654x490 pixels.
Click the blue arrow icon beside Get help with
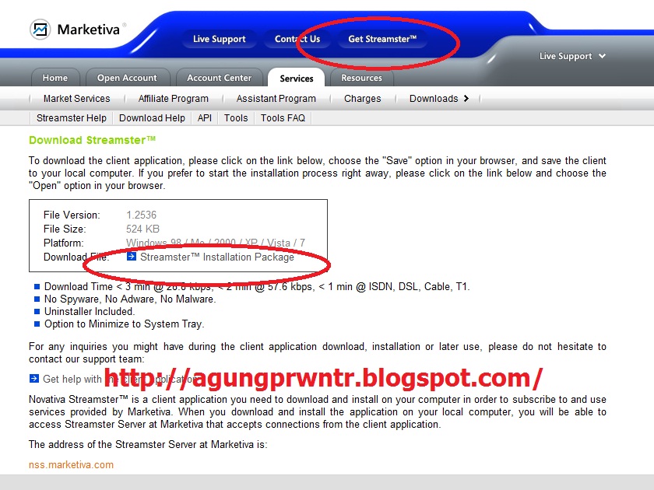tap(33, 378)
